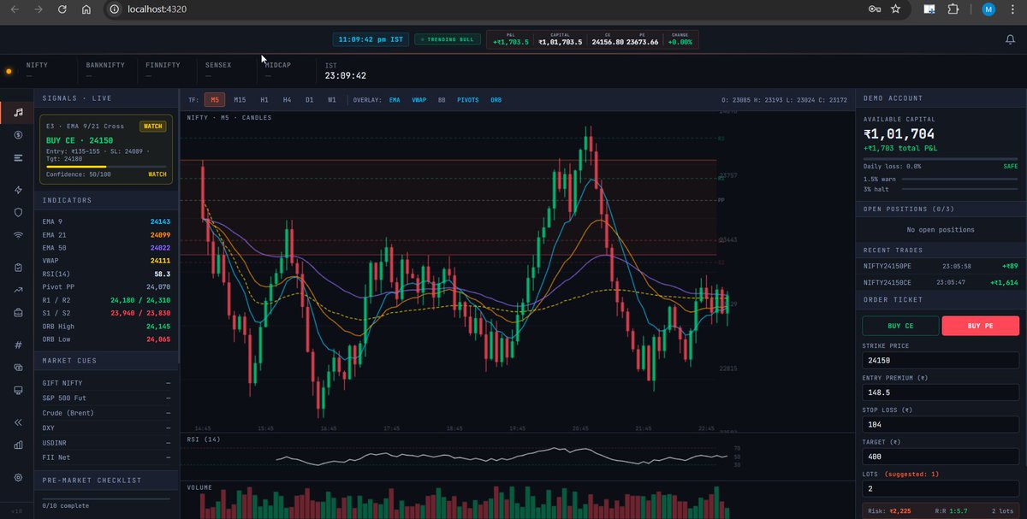Click Target field
Image resolution: width=1027 pixels, height=519 pixels.
point(941,457)
